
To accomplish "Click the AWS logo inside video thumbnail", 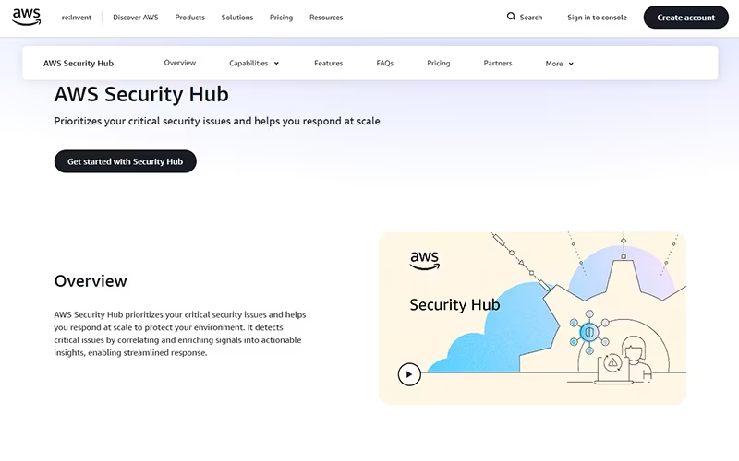I will click(x=425, y=261).
